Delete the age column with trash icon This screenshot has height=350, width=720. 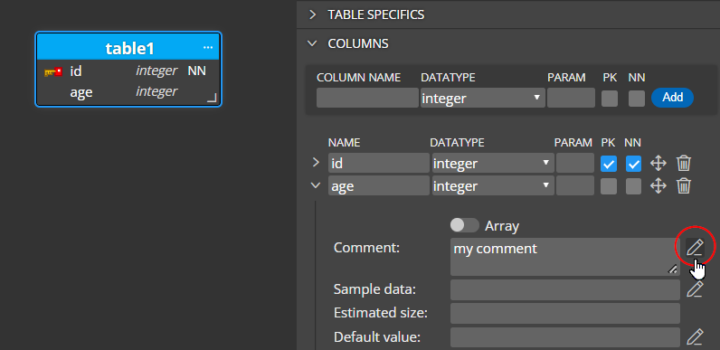(x=683, y=185)
